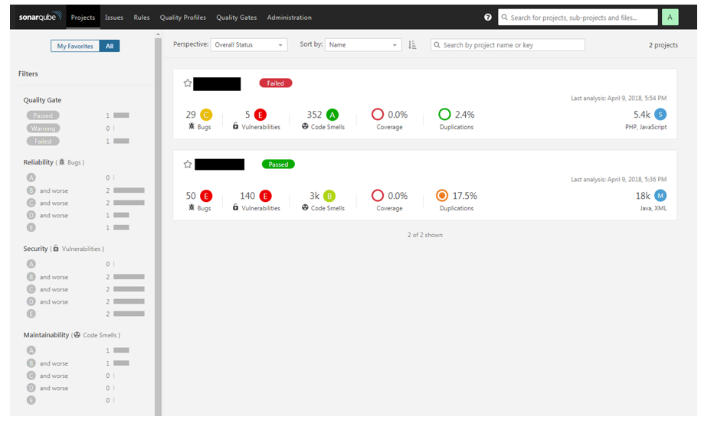This screenshot has height=423, width=701.
Task: Click the M size badge next to 18k
Action: [x=660, y=196]
